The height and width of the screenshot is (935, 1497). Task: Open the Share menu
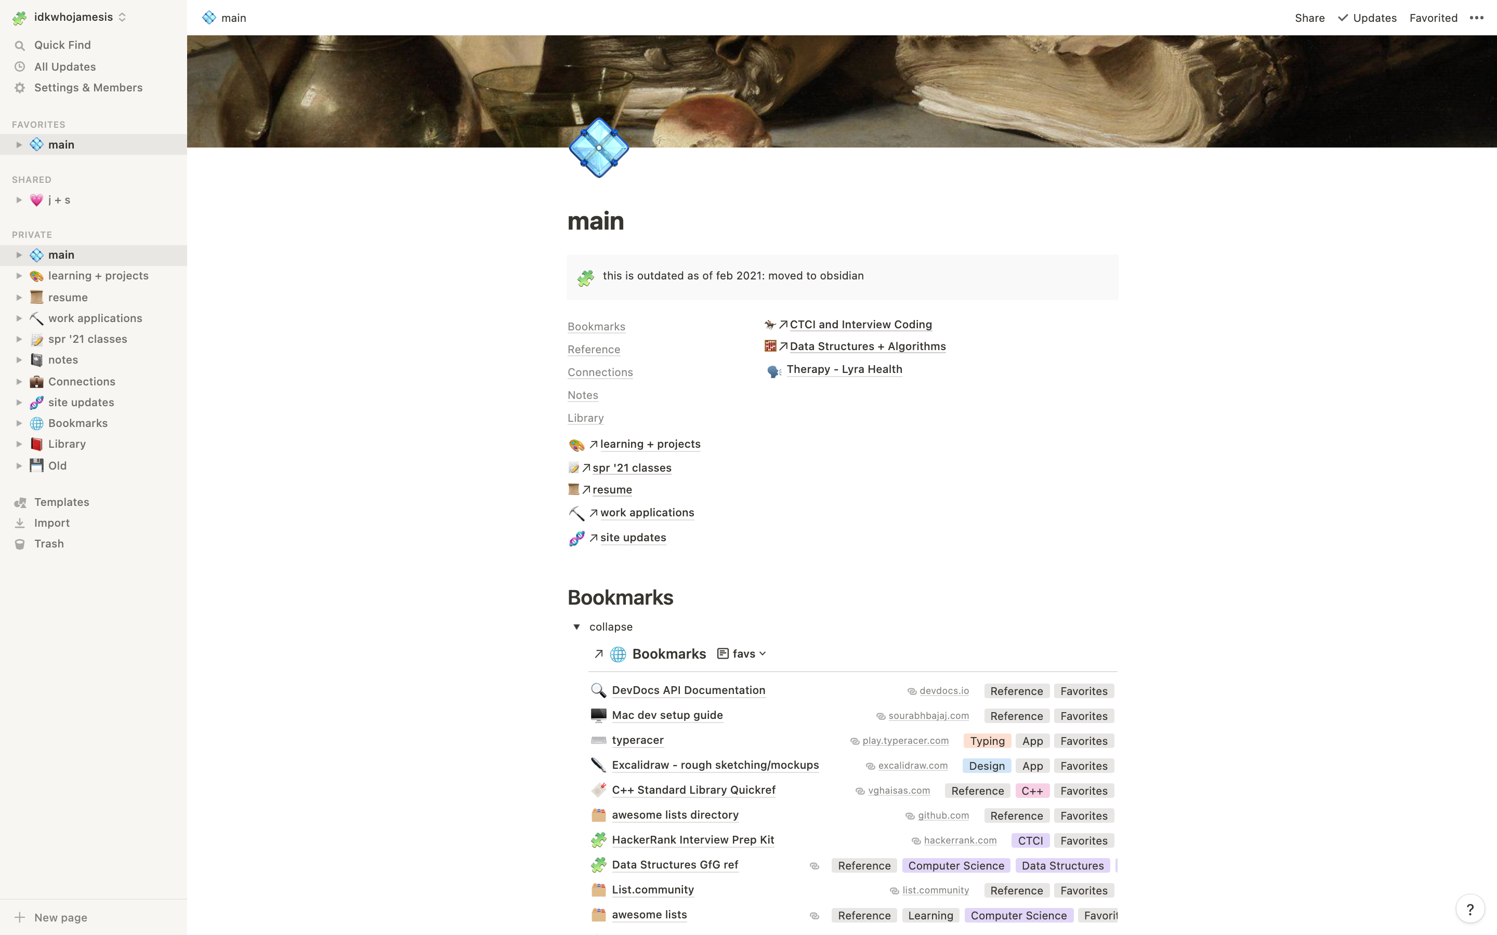[x=1309, y=17]
